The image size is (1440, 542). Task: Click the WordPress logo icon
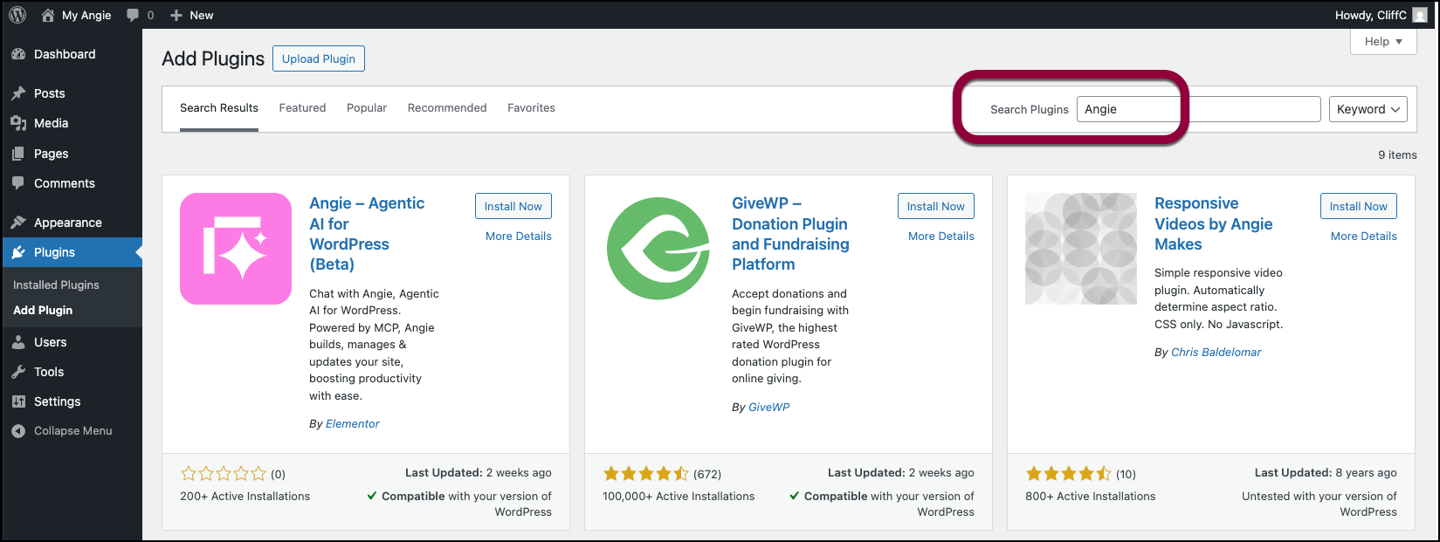pyautogui.click(x=17, y=15)
